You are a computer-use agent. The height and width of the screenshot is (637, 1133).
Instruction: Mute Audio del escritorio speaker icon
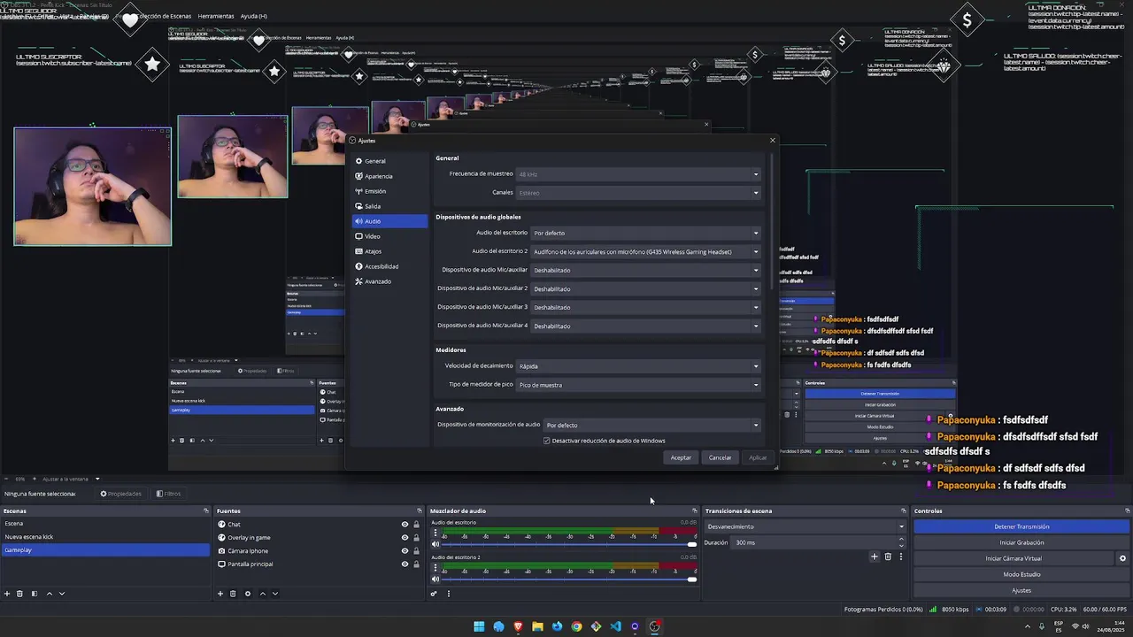coord(435,544)
